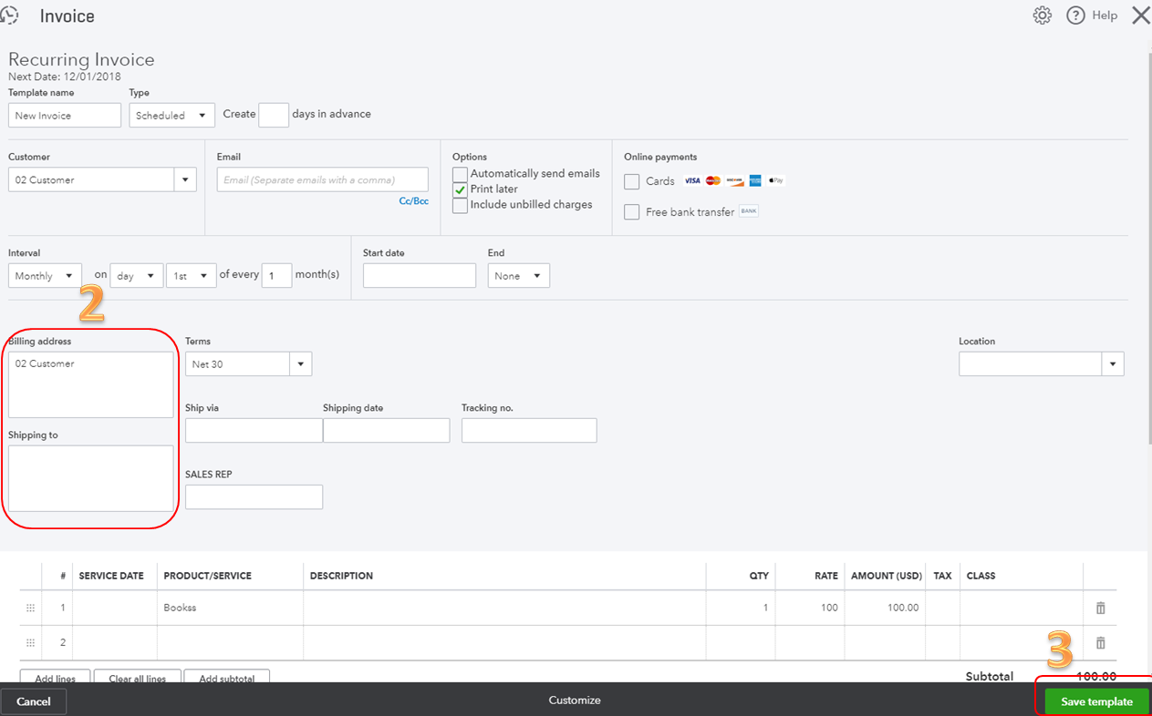Open the Net 30 terms dropdown
The height and width of the screenshot is (716, 1152).
pyautogui.click(x=301, y=363)
